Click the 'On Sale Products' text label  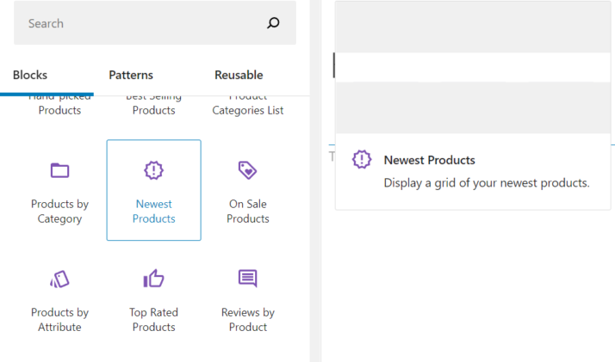(248, 212)
